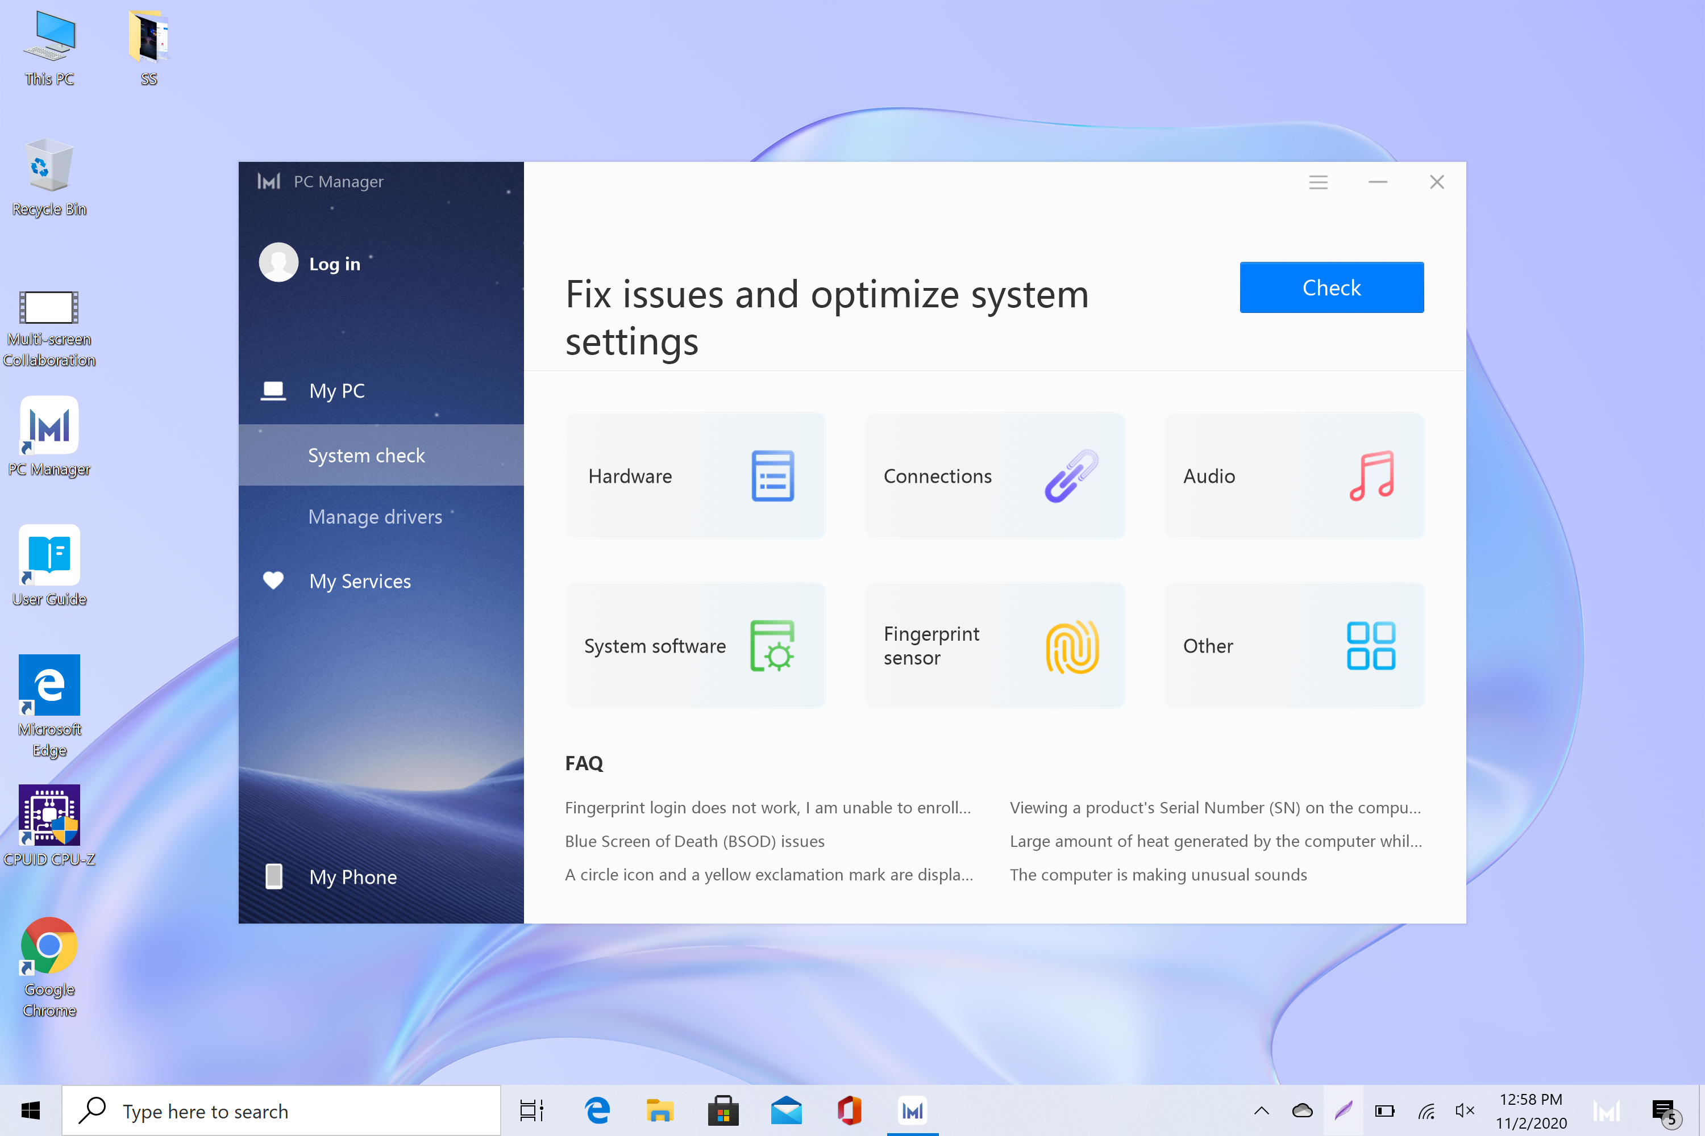Open the System software card

(x=695, y=645)
